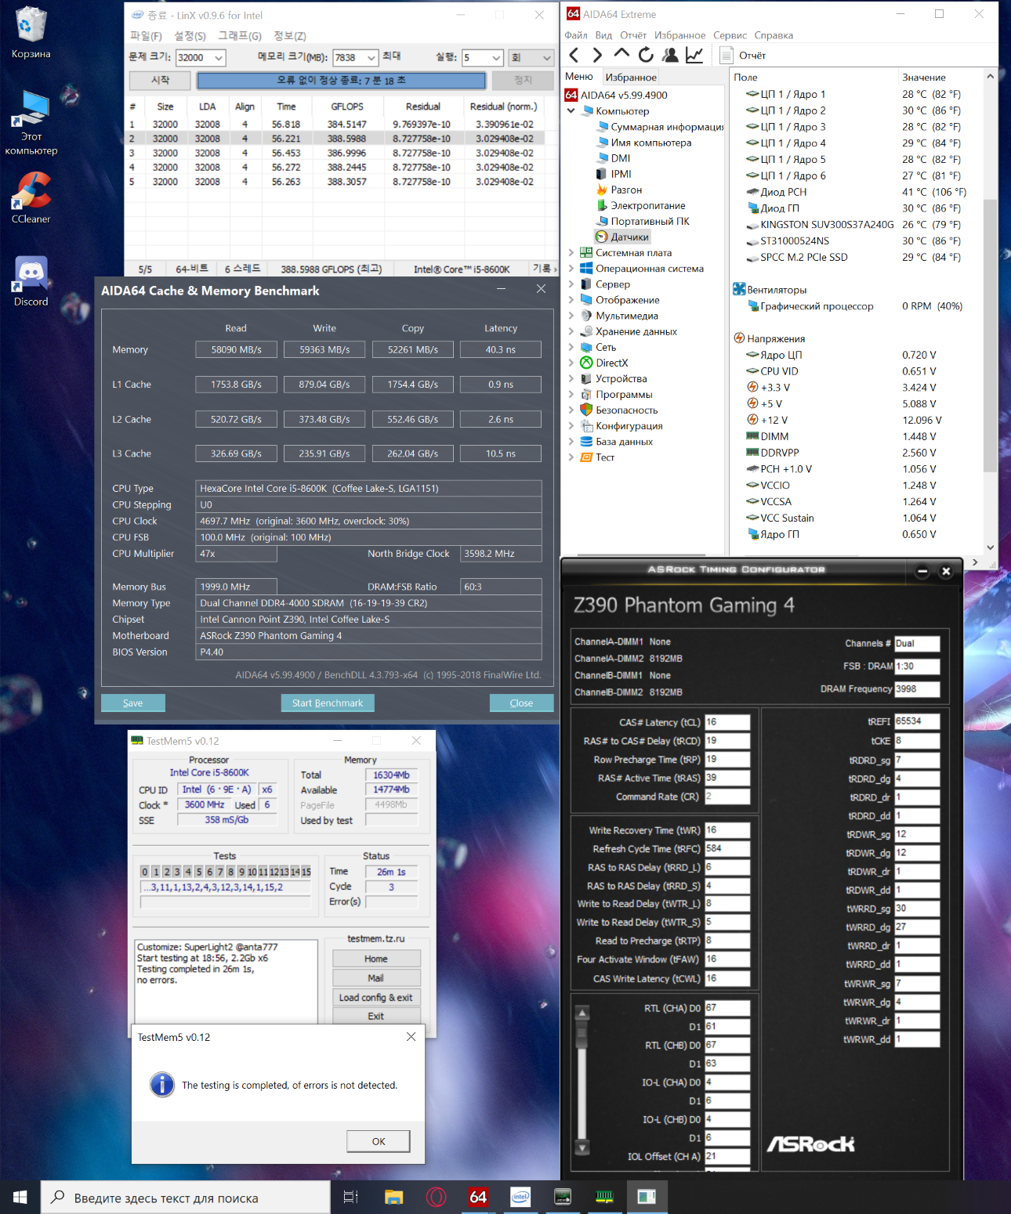
Task: Select the AIDA64 v5.99.4900 root node
Action: (x=617, y=95)
